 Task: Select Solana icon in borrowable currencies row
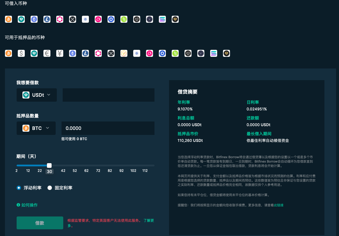tap(162, 19)
